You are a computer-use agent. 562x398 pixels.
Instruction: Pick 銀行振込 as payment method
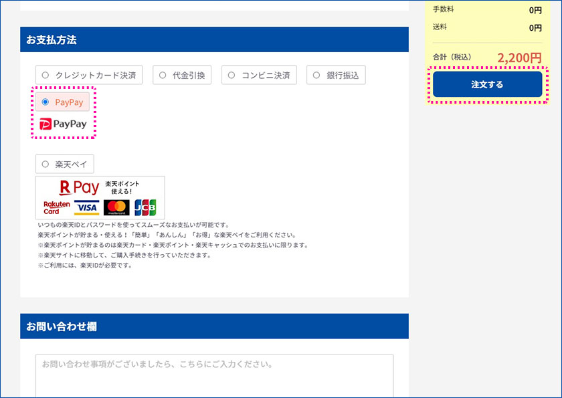tap(336, 75)
